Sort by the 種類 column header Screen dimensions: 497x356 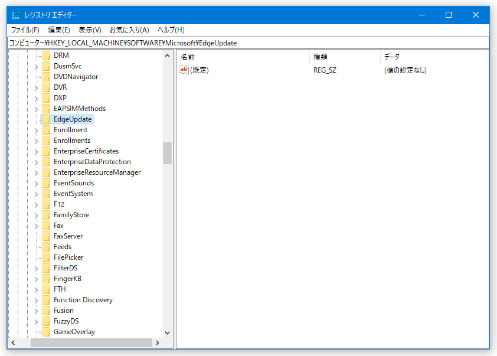coord(345,57)
